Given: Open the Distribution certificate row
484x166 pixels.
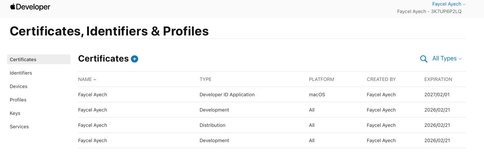Looking at the screenshot, I should (x=212, y=125).
